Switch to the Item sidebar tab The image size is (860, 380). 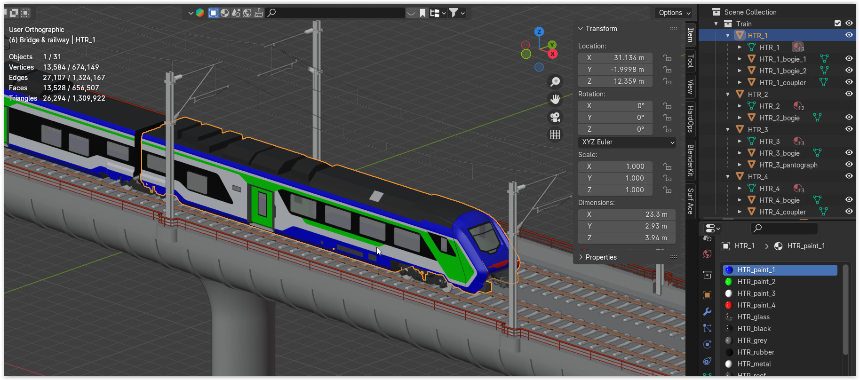click(690, 35)
